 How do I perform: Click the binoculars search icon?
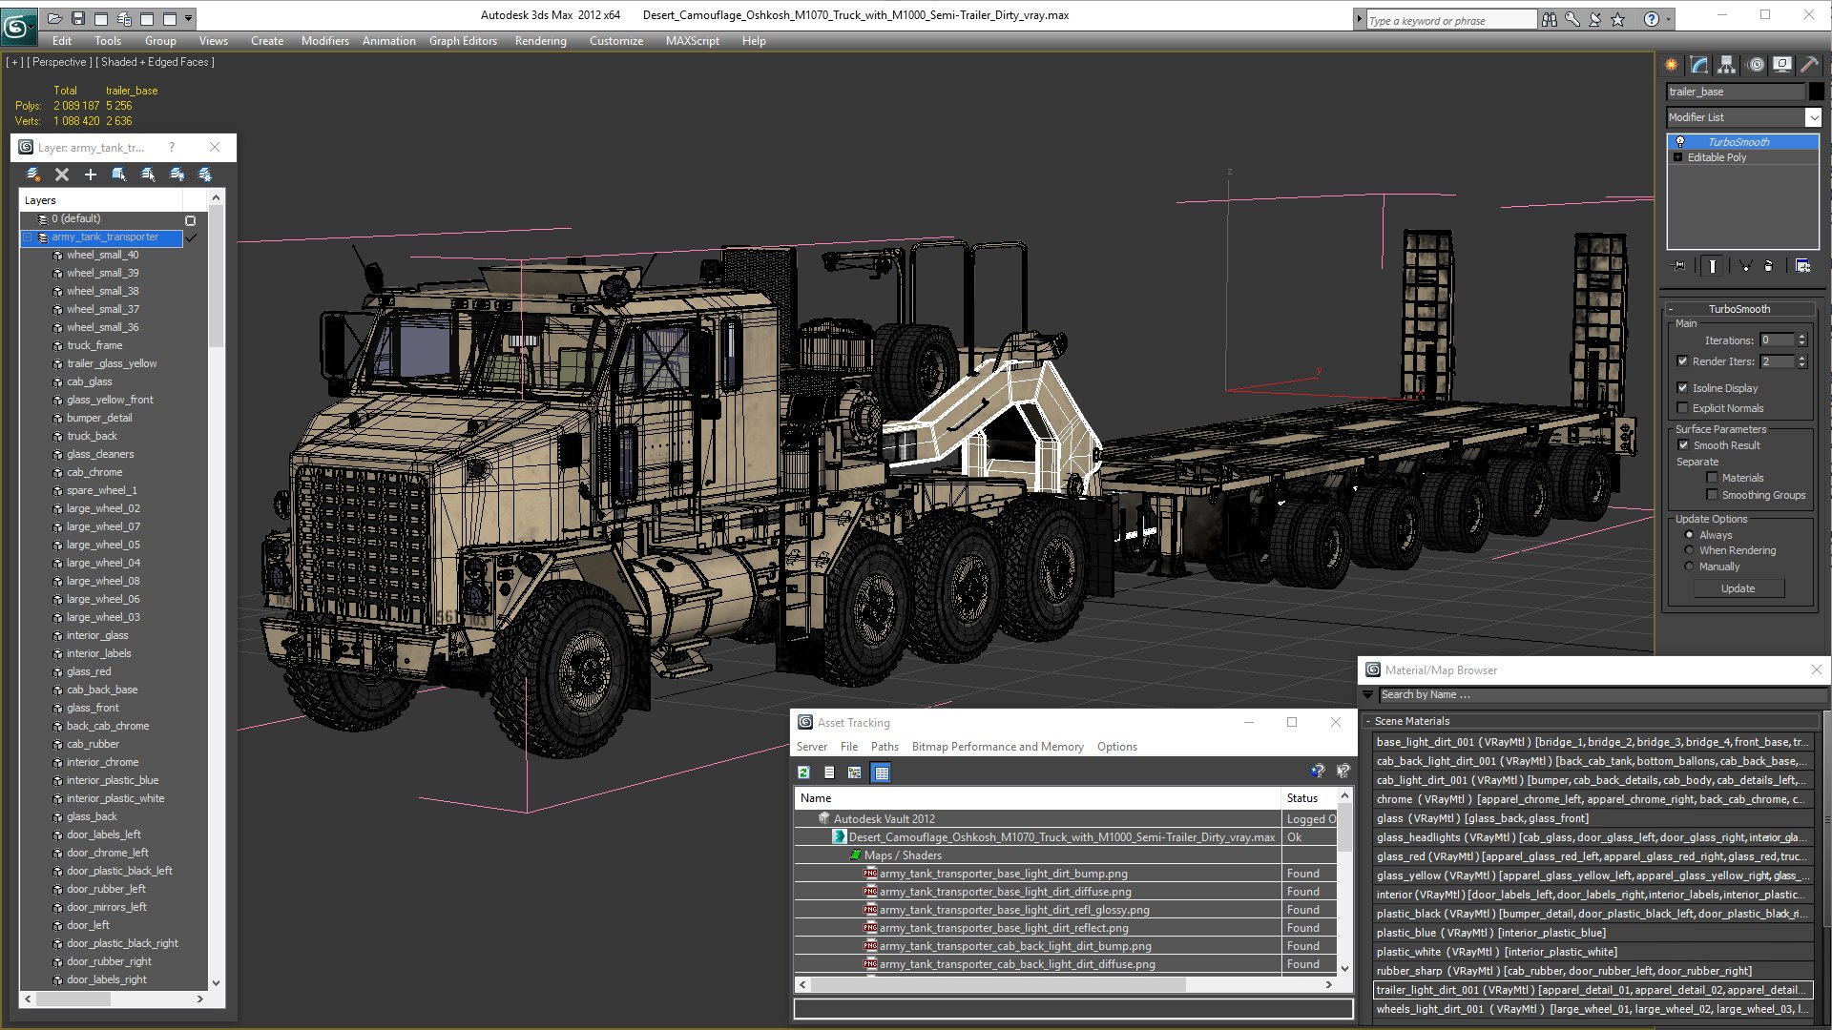pyautogui.click(x=1550, y=19)
